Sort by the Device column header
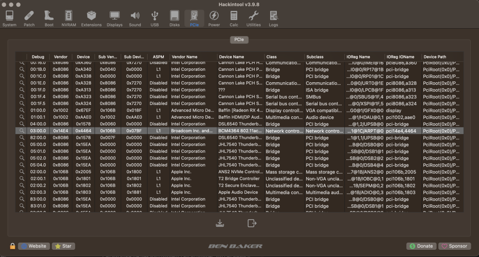The height and width of the screenshot is (257, 479). [x=83, y=57]
